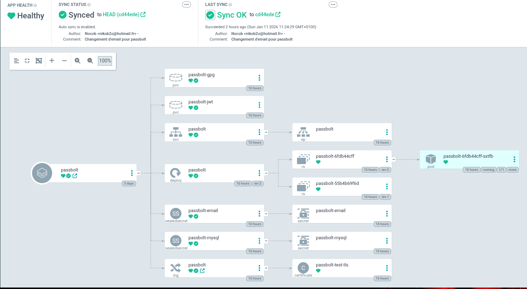The width and height of the screenshot is (527, 289).
Task: Open external link icon on passbolt ingress node
Action: tap(202, 271)
